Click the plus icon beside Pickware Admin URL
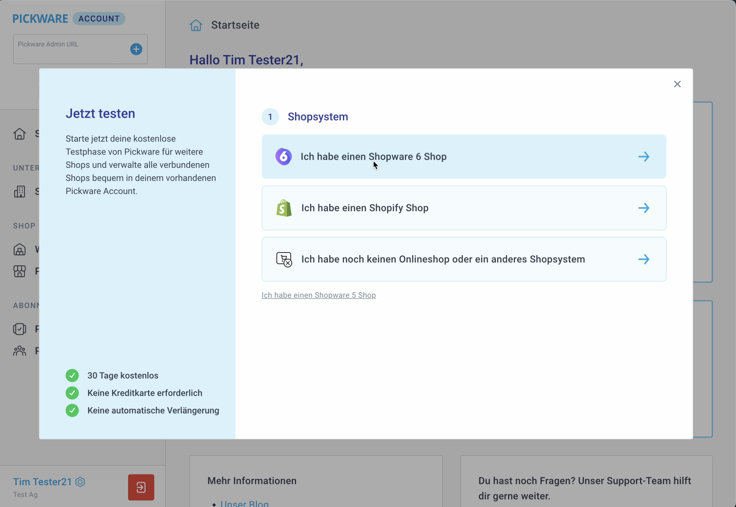 pyautogui.click(x=136, y=49)
